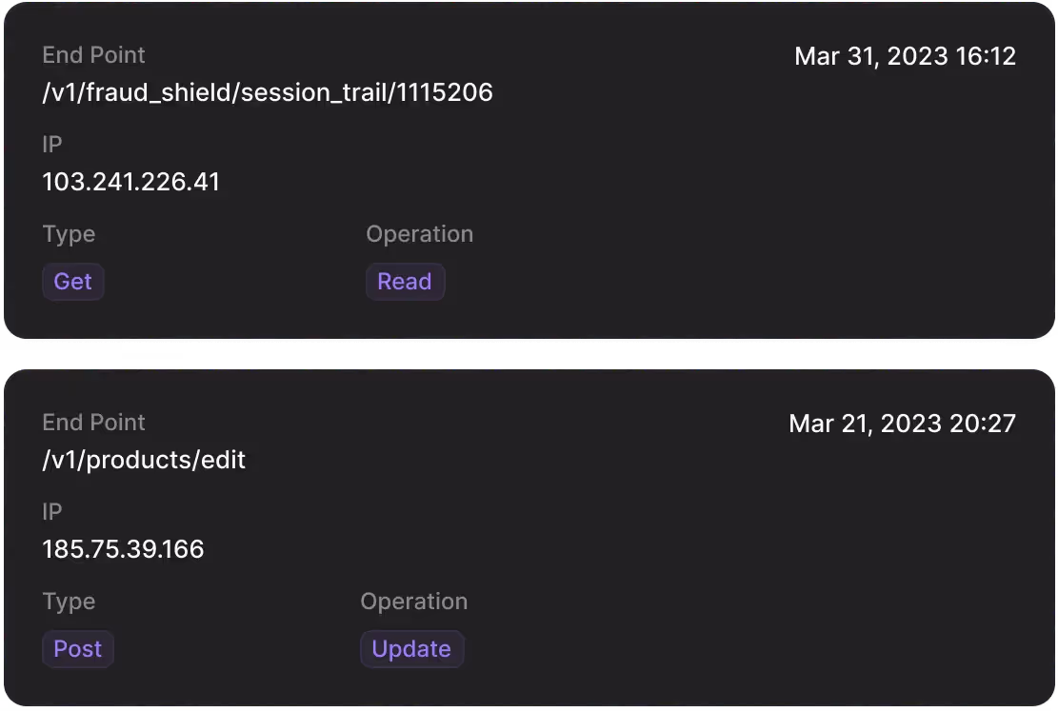Click the Mar 31, 2023 16:12 timestamp
The image size is (1058, 711).
point(905,56)
